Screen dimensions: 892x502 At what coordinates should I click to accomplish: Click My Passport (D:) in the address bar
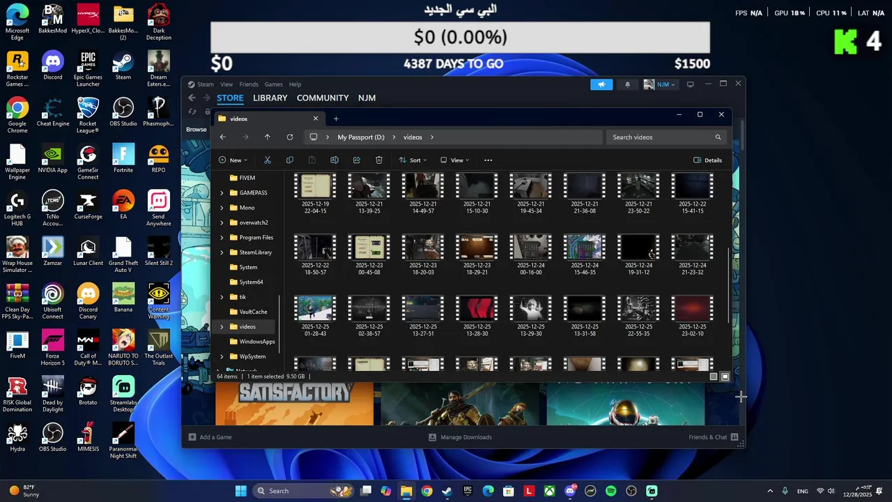coord(361,137)
